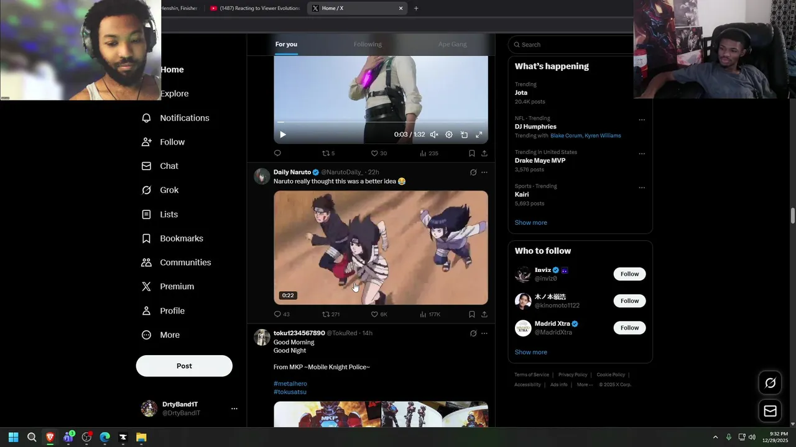Viewport: 796px width, 447px height.
Task: Open Bookmarks icon in sidebar
Action: pos(146,238)
